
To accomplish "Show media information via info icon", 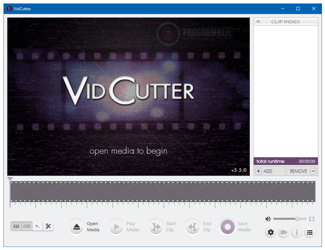I will coord(297,232).
